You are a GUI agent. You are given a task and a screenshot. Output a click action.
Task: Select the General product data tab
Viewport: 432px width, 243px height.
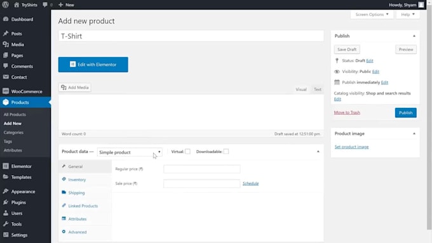click(85, 166)
